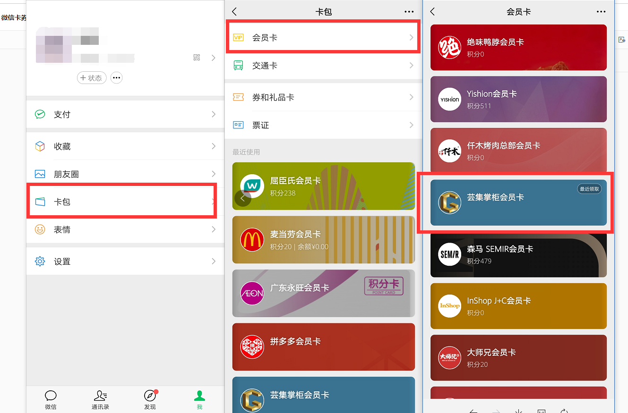This screenshot has height=413, width=628.
Task: Tap the Yishion logo on its card
Action: [x=449, y=99]
